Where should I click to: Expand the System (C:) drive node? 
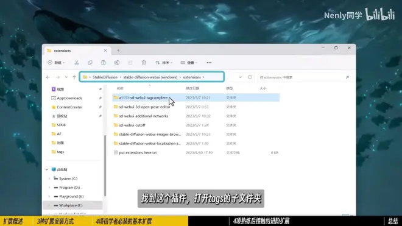49,178
